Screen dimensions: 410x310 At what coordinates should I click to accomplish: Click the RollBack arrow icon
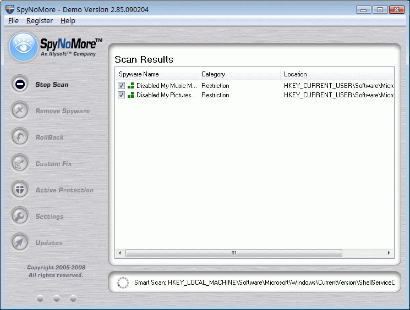pos(20,137)
